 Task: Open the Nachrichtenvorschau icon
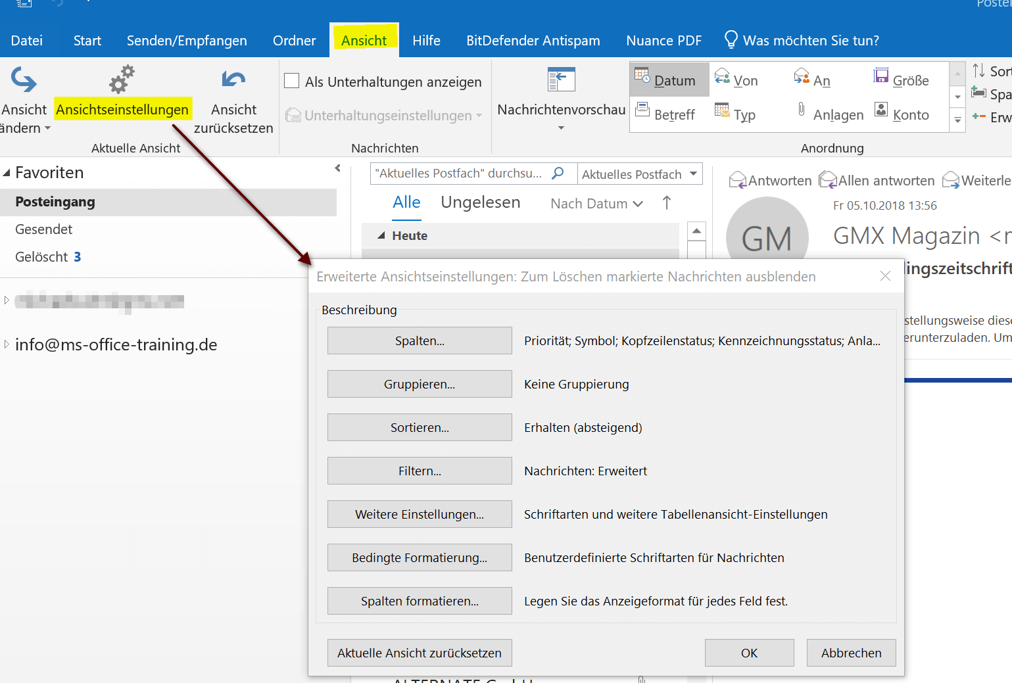[561, 80]
